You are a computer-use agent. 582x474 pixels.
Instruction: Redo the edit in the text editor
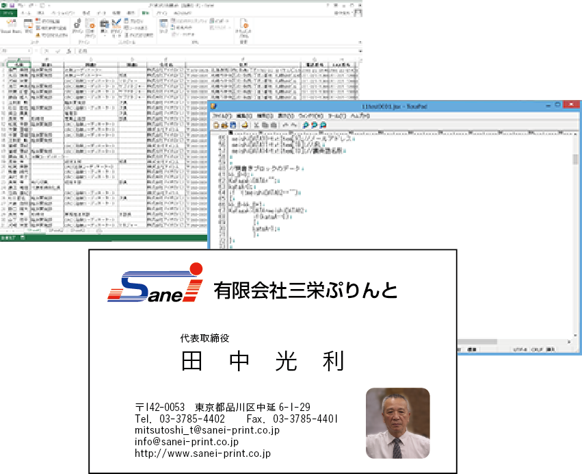click(x=294, y=125)
